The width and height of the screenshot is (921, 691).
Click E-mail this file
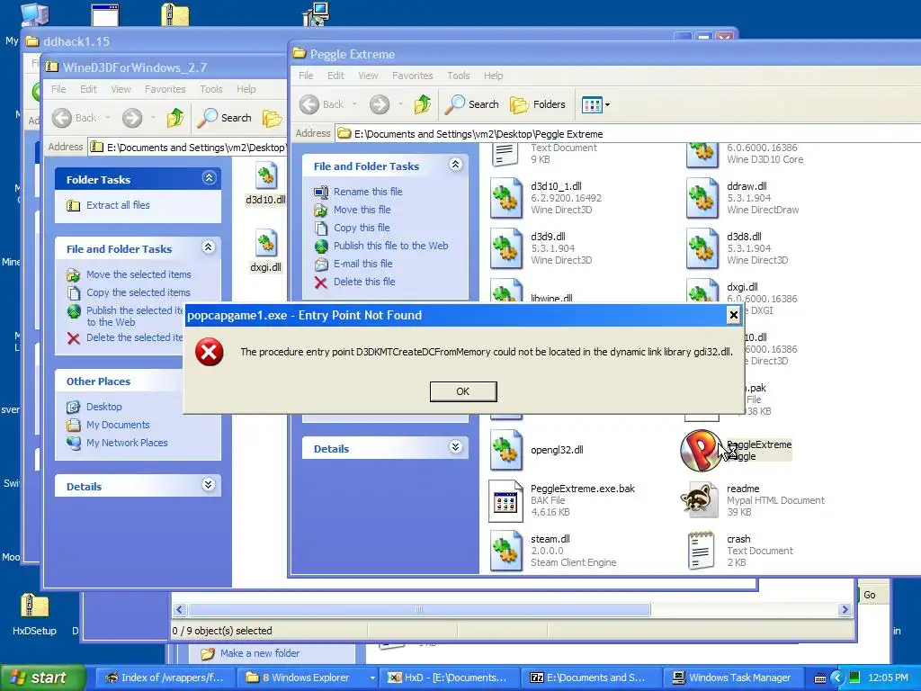(x=362, y=264)
